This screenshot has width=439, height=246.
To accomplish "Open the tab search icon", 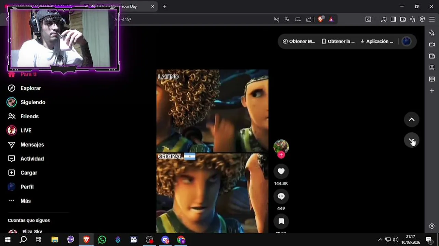I will tap(368, 19).
